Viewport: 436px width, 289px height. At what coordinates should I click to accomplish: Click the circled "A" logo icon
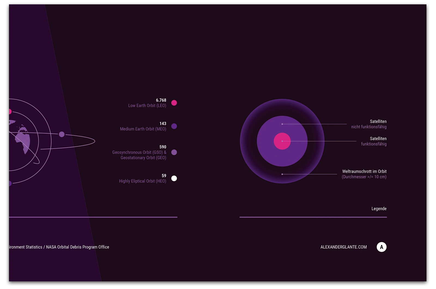pyautogui.click(x=381, y=247)
